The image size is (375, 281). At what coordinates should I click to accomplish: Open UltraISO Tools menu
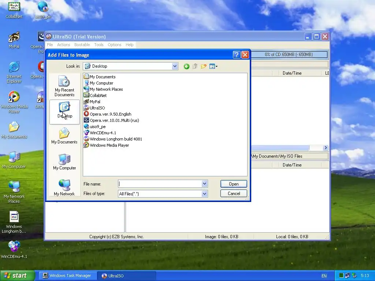99,45
